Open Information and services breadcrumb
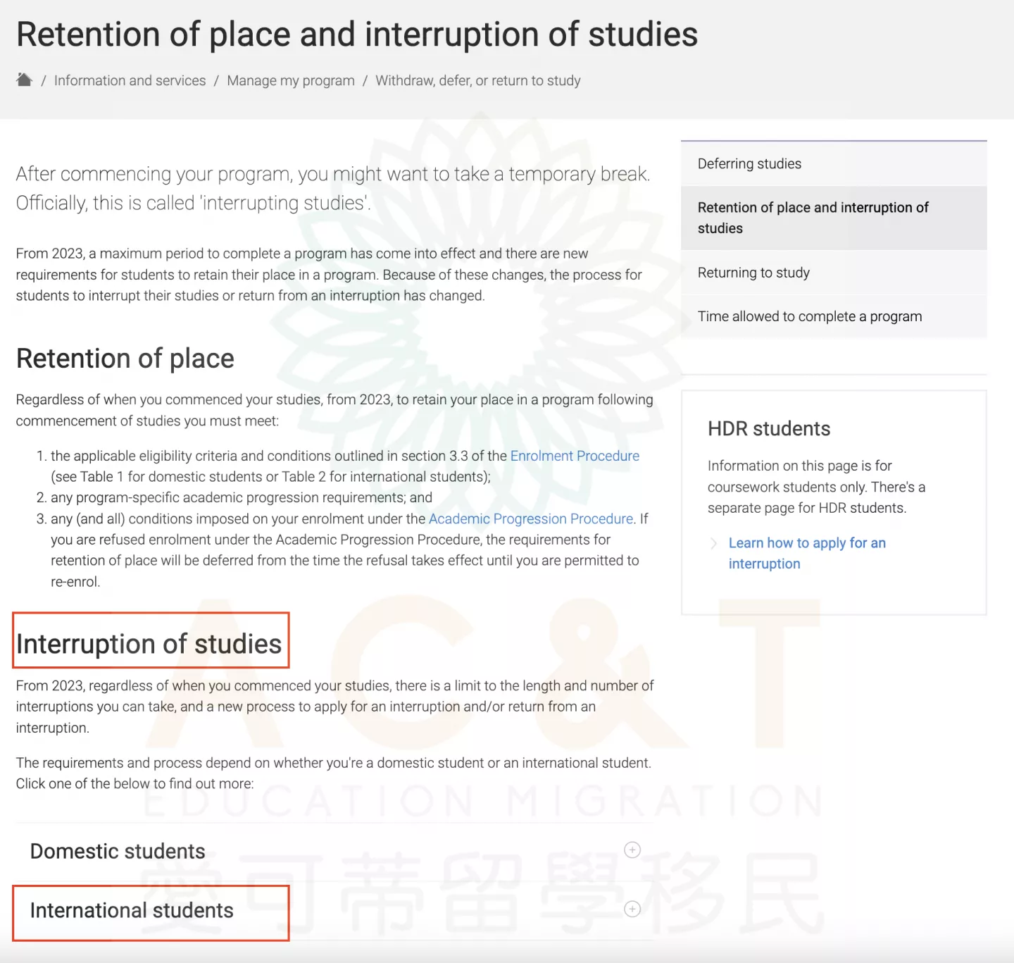 [x=130, y=81]
